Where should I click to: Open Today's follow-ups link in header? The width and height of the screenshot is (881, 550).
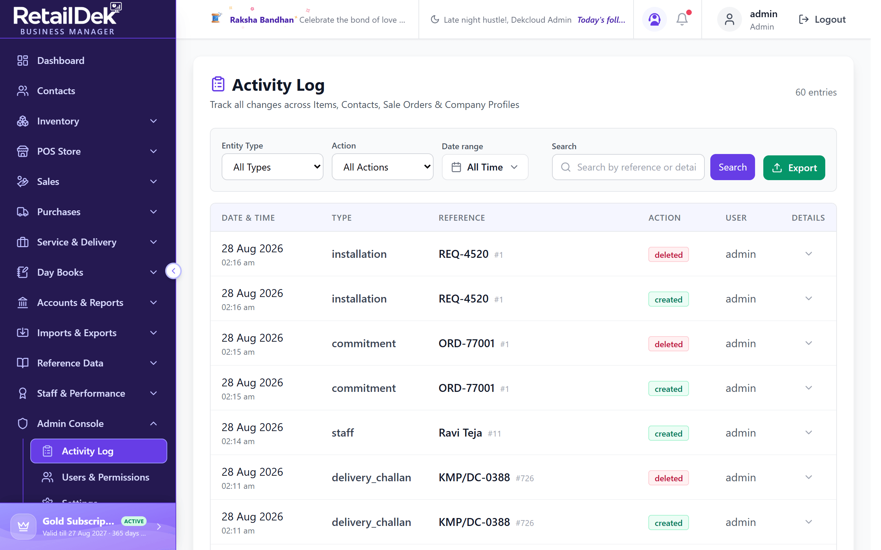tap(601, 20)
